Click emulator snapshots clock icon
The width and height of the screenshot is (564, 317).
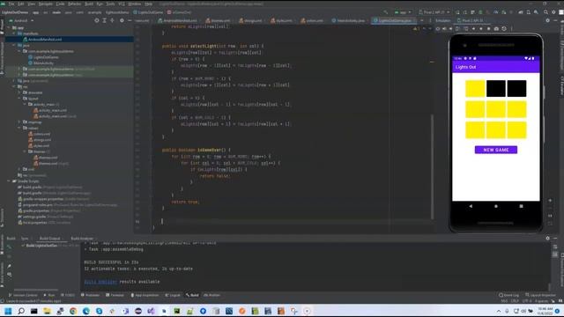504,28
